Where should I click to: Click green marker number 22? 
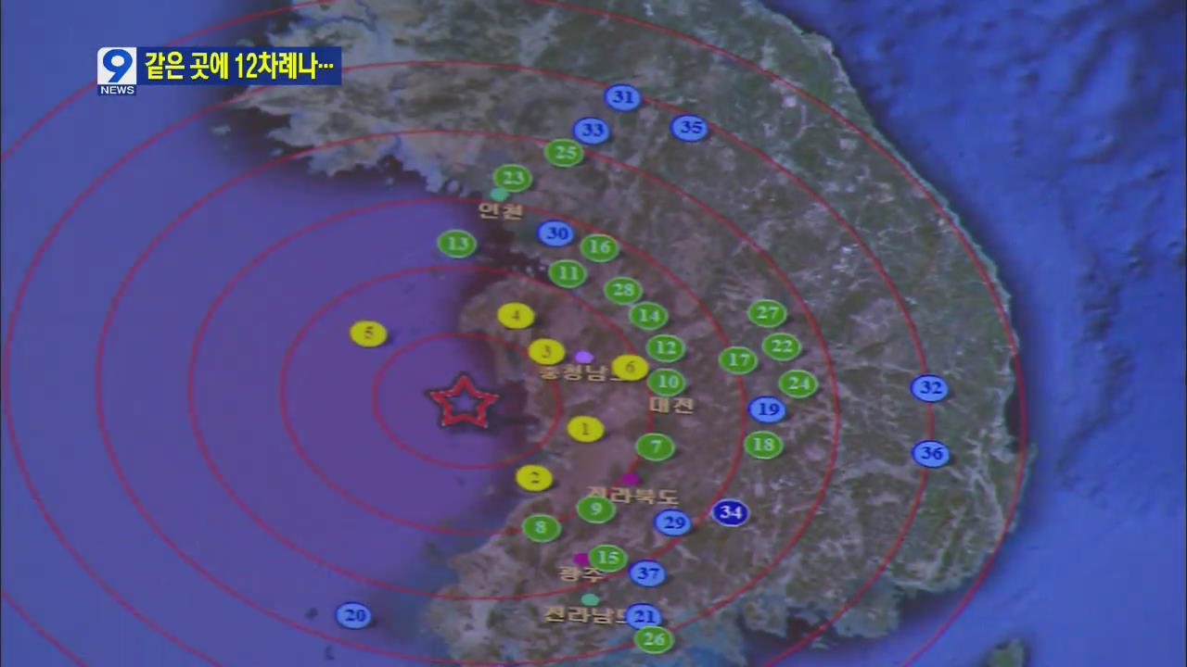[x=782, y=346]
